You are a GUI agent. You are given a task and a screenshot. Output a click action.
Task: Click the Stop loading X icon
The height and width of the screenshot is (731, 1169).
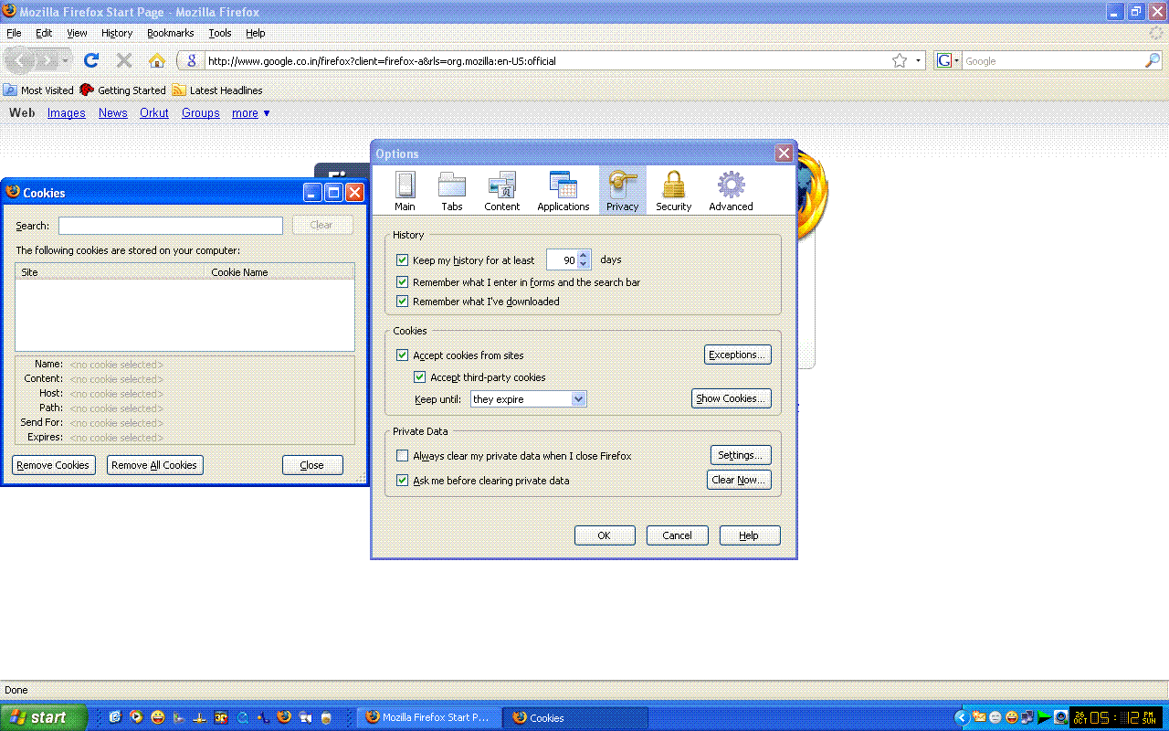124,60
